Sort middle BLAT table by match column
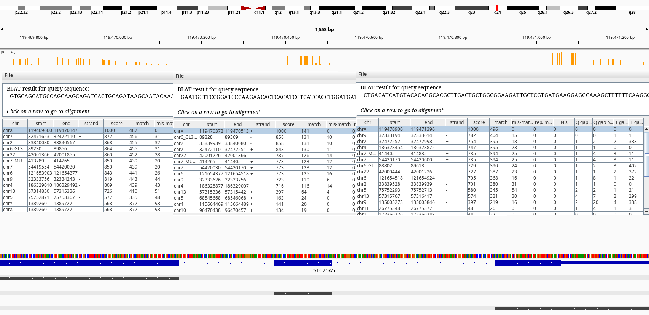 [x=314, y=124]
